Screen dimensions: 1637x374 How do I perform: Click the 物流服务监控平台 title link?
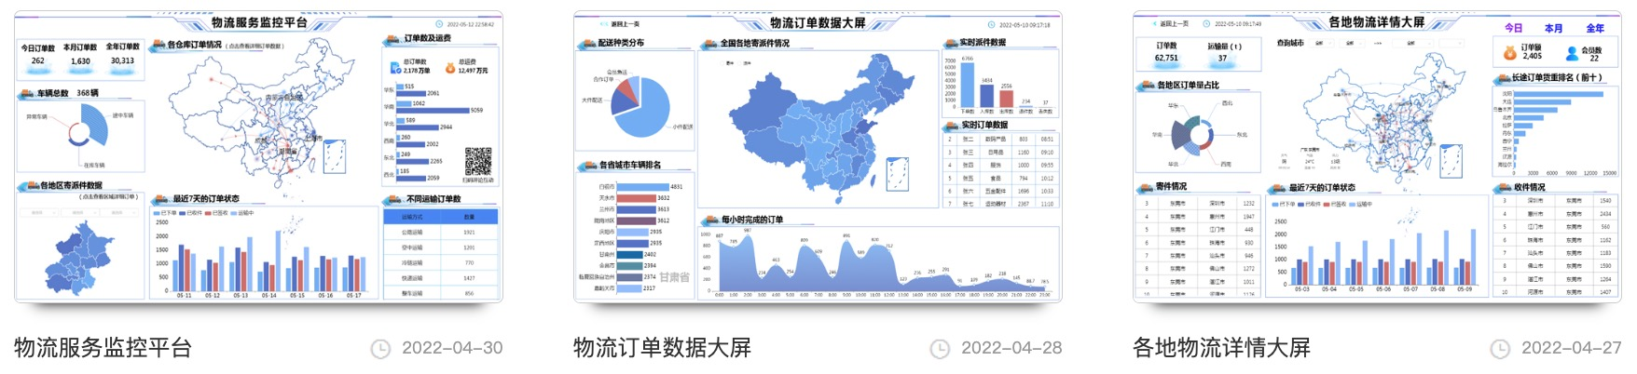(103, 348)
